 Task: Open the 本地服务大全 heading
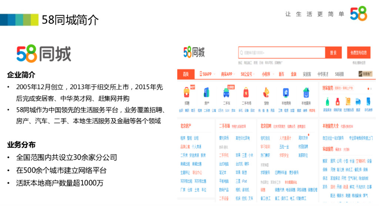pos(331,126)
